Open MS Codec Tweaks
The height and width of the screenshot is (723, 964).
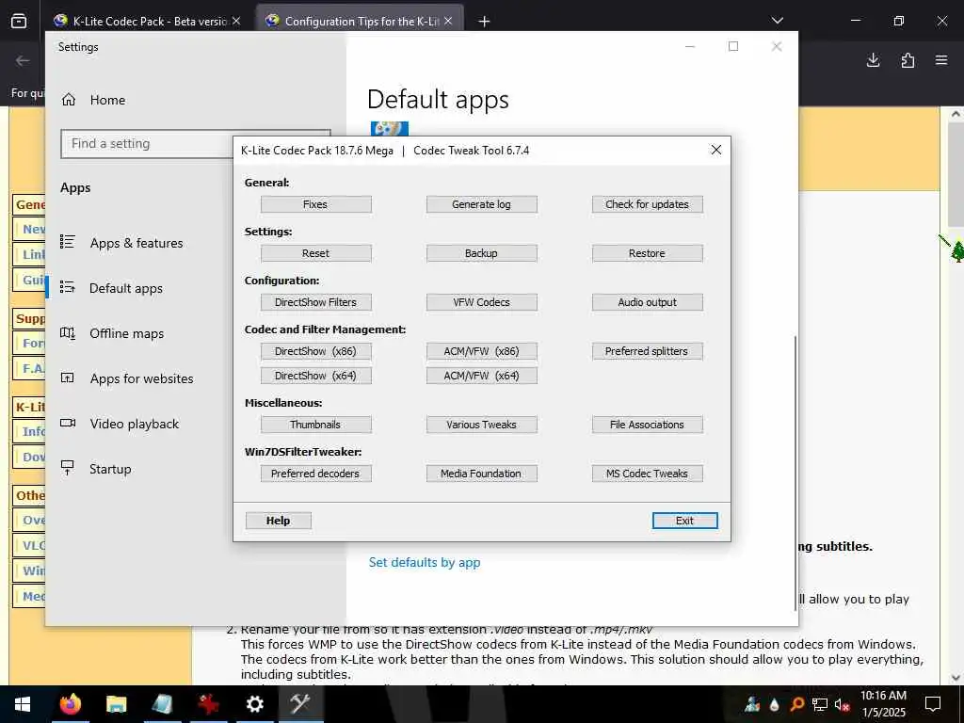[x=647, y=474]
